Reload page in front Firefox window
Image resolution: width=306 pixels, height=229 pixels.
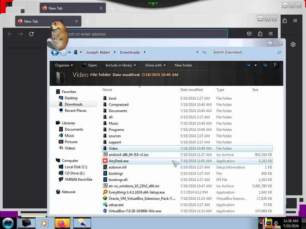31,34
